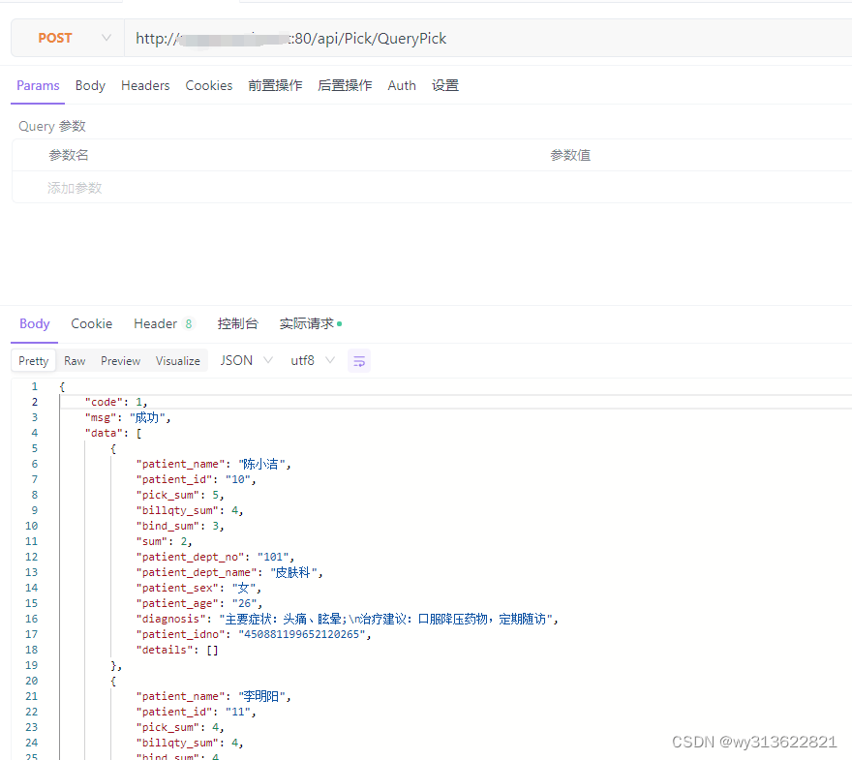Open the 前置操作 pre-request tab
Image resolution: width=852 pixels, height=760 pixels.
click(x=277, y=85)
